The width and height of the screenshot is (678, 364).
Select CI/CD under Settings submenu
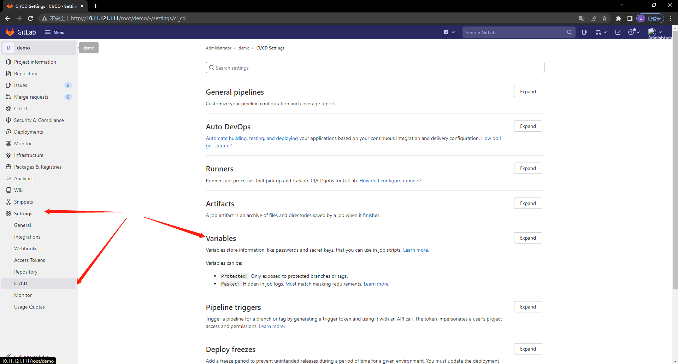[x=39, y=283]
